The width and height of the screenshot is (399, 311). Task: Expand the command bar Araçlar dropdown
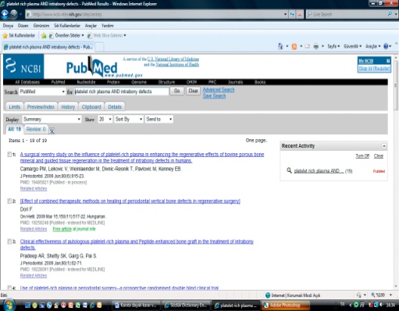372,46
